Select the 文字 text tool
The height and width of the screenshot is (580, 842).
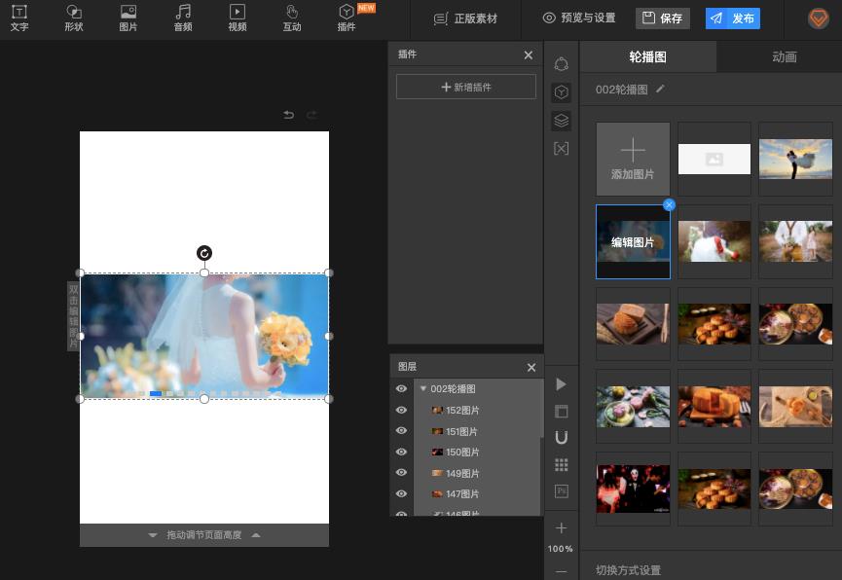[19, 18]
